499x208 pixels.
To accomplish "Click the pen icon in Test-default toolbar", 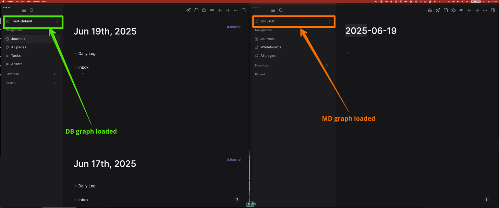I will 188,10.
